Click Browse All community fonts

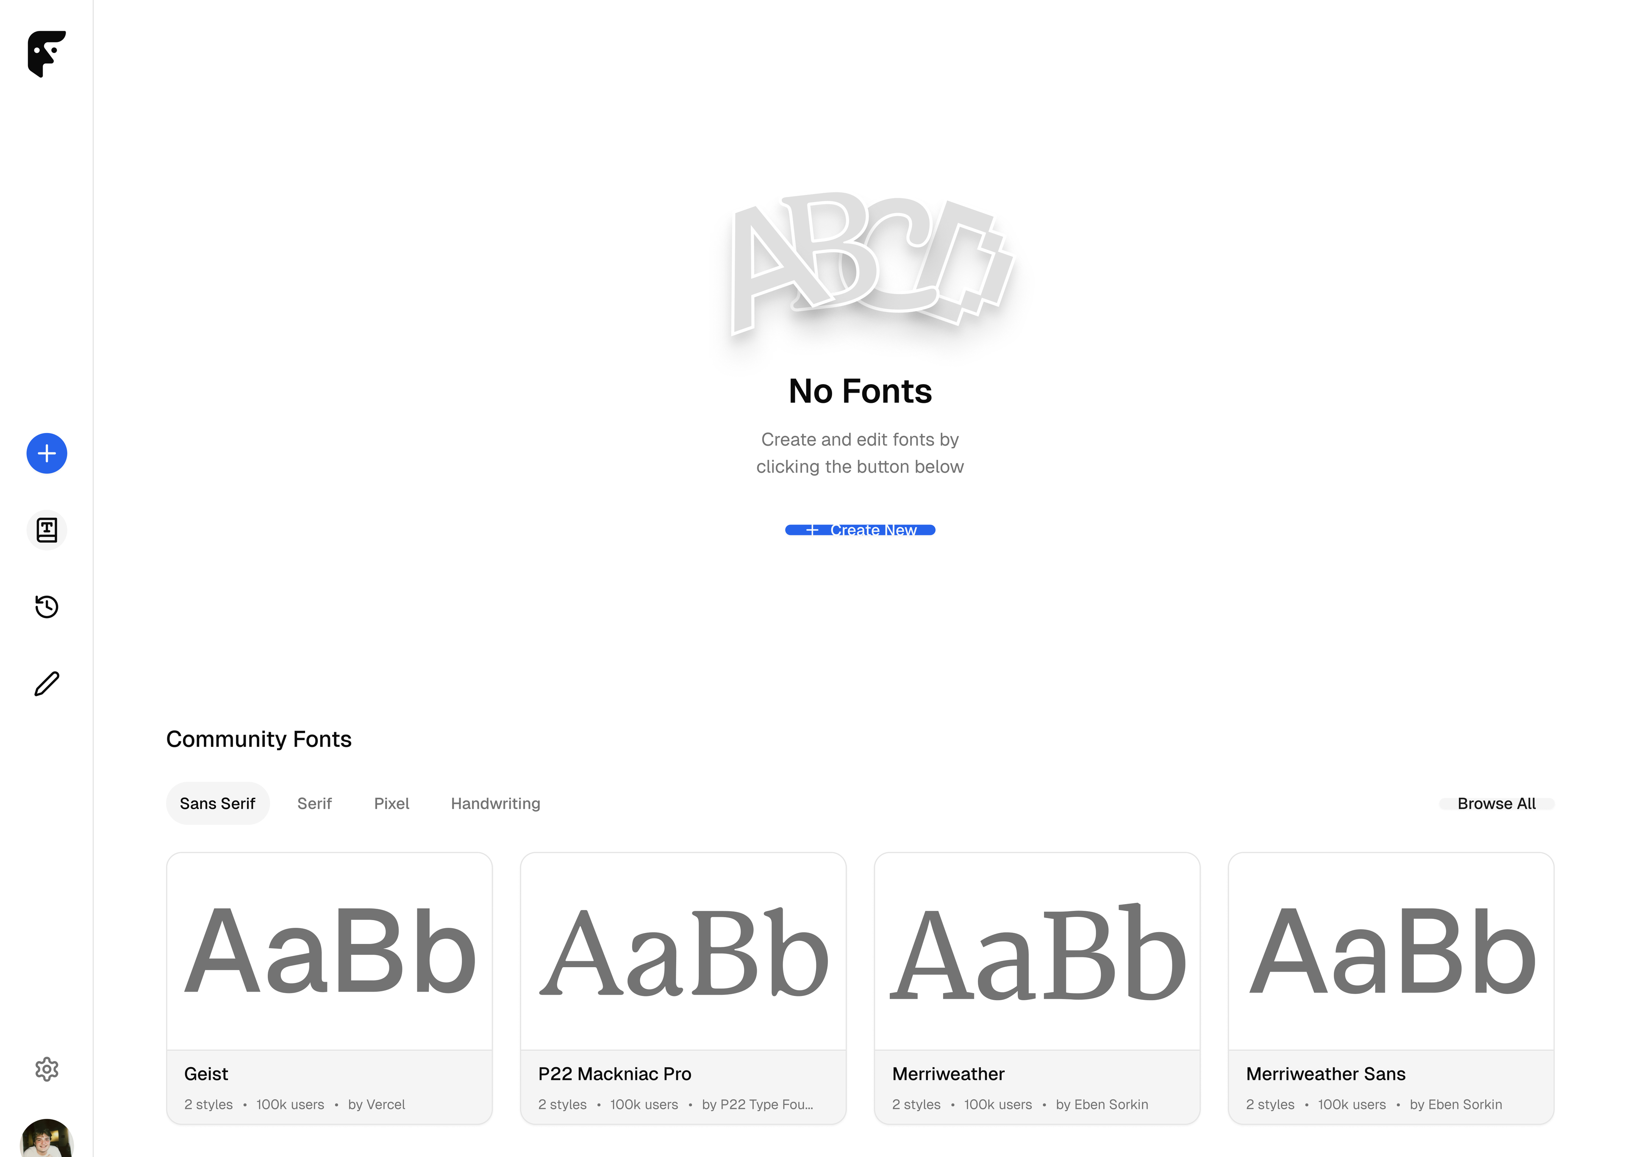pyautogui.click(x=1497, y=804)
